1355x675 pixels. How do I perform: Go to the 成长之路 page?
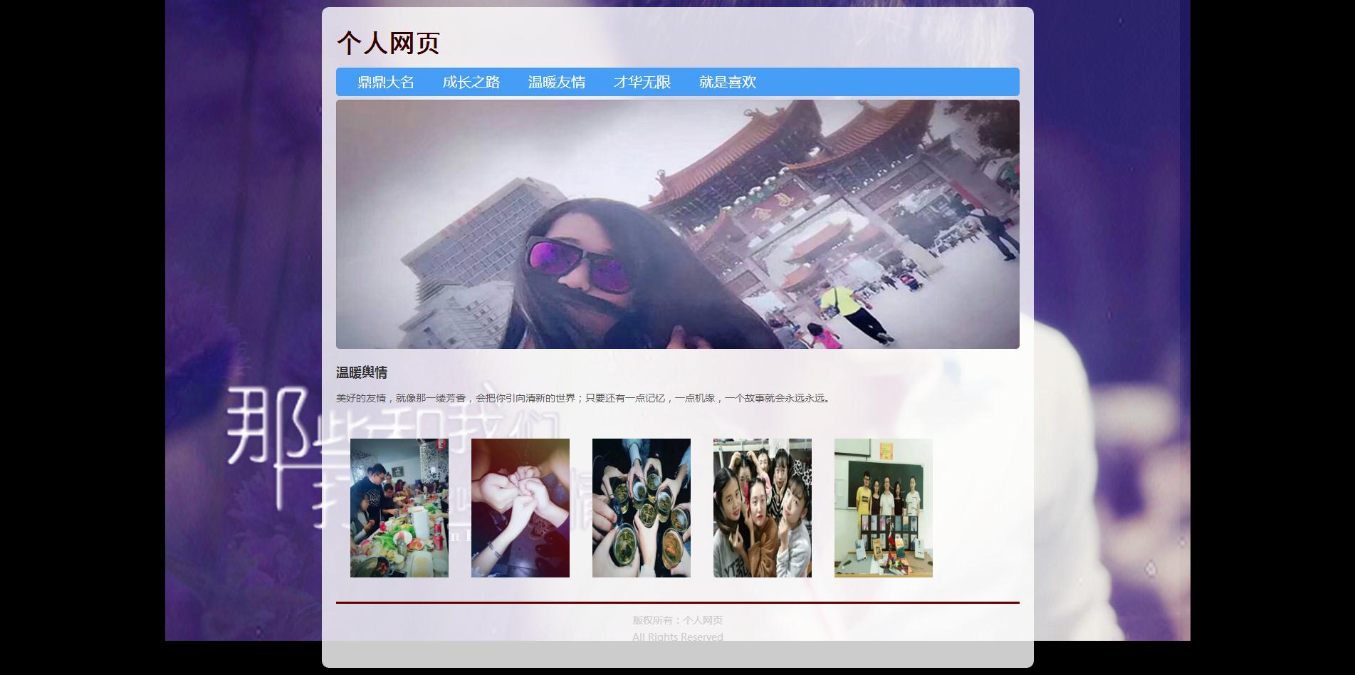click(x=471, y=83)
